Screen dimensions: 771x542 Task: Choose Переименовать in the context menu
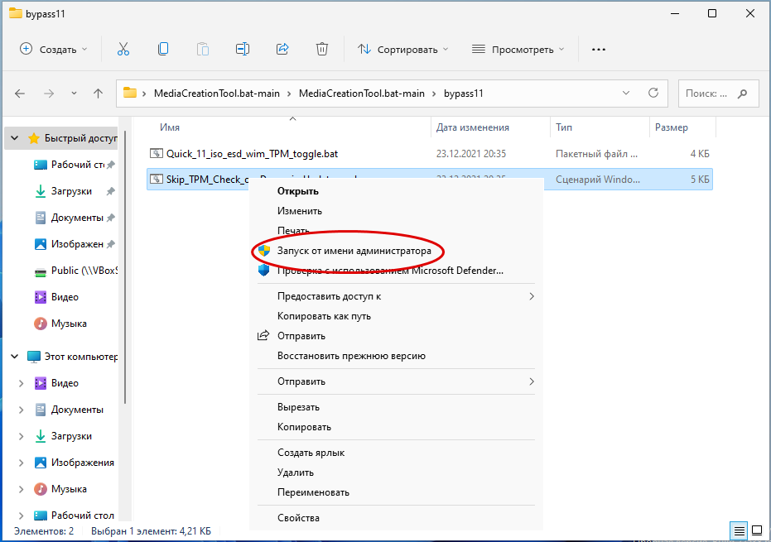(313, 492)
